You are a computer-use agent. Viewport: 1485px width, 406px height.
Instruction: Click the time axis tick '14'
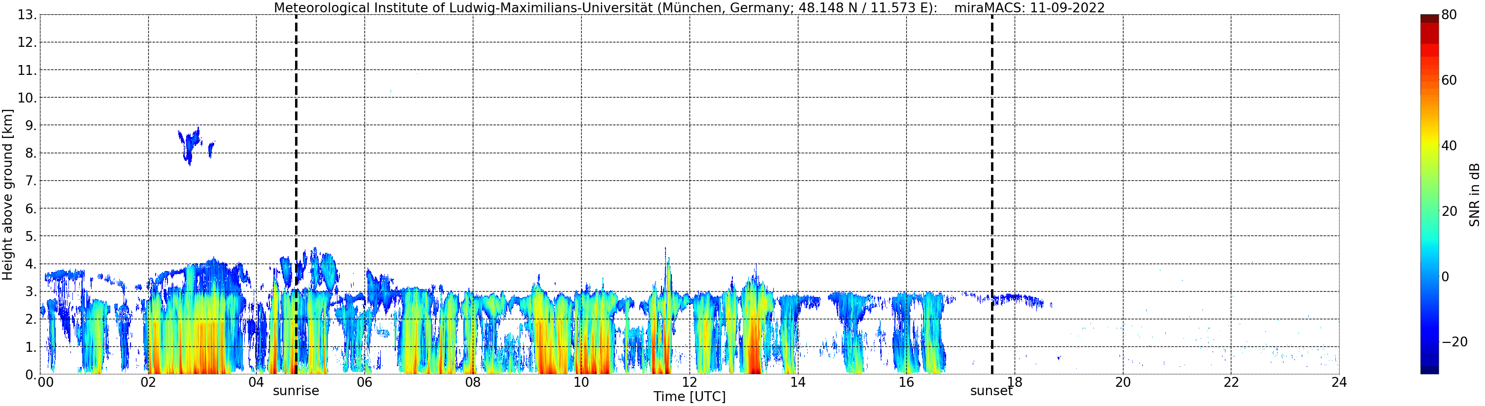point(798,382)
